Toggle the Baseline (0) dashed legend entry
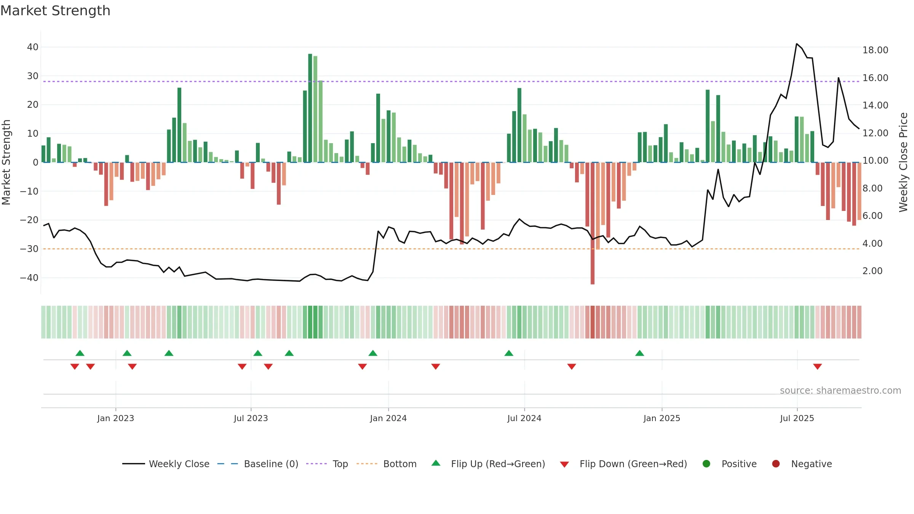 (258, 464)
